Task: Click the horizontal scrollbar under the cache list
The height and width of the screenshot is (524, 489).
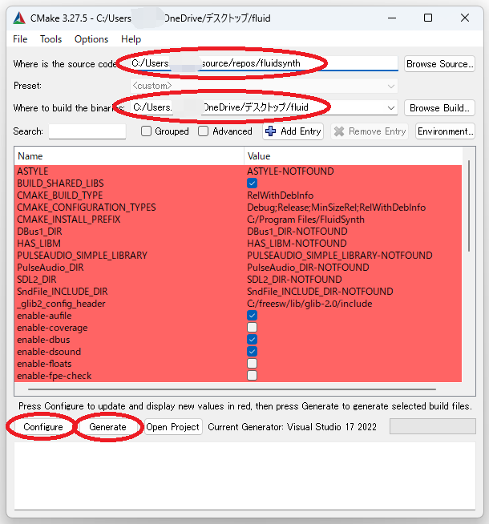Action: [232, 389]
